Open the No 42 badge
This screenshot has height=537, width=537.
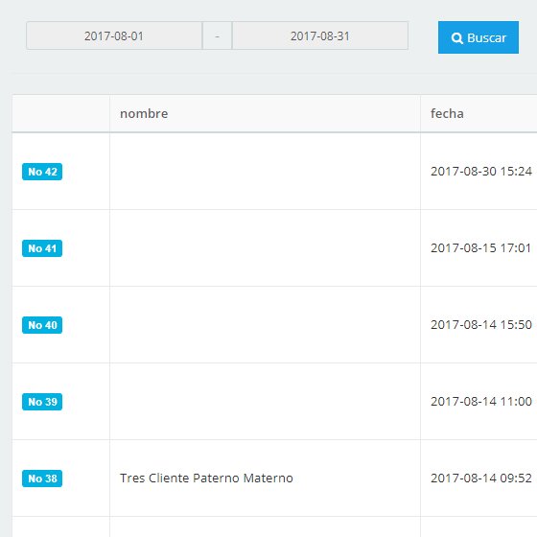pos(42,172)
